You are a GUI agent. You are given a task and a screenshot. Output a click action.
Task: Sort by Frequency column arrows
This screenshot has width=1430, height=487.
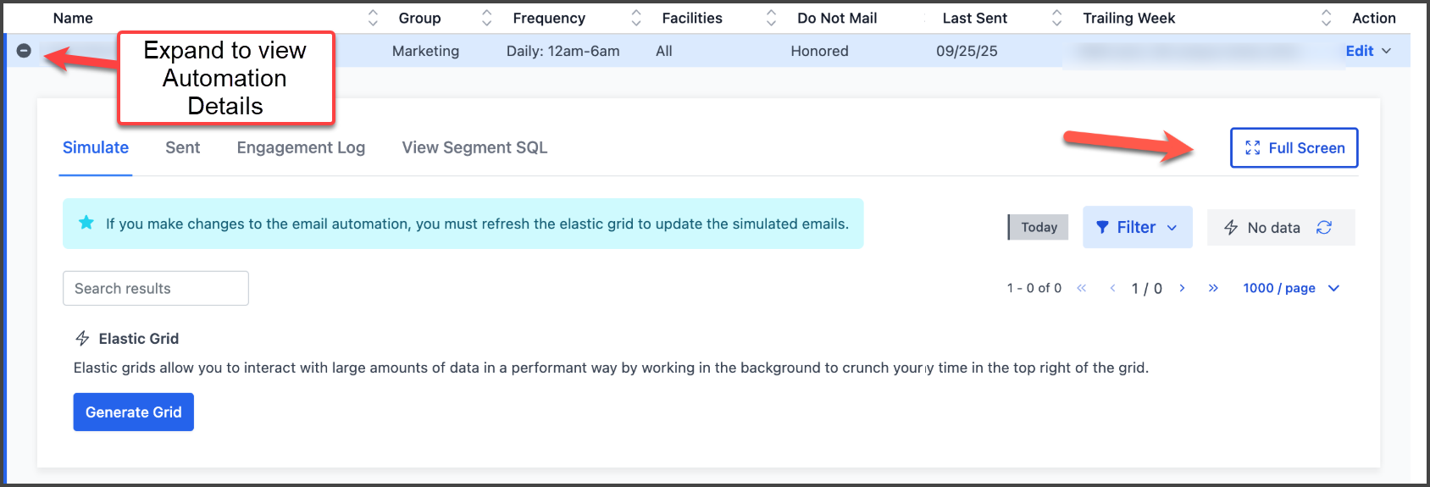pyautogui.click(x=636, y=18)
